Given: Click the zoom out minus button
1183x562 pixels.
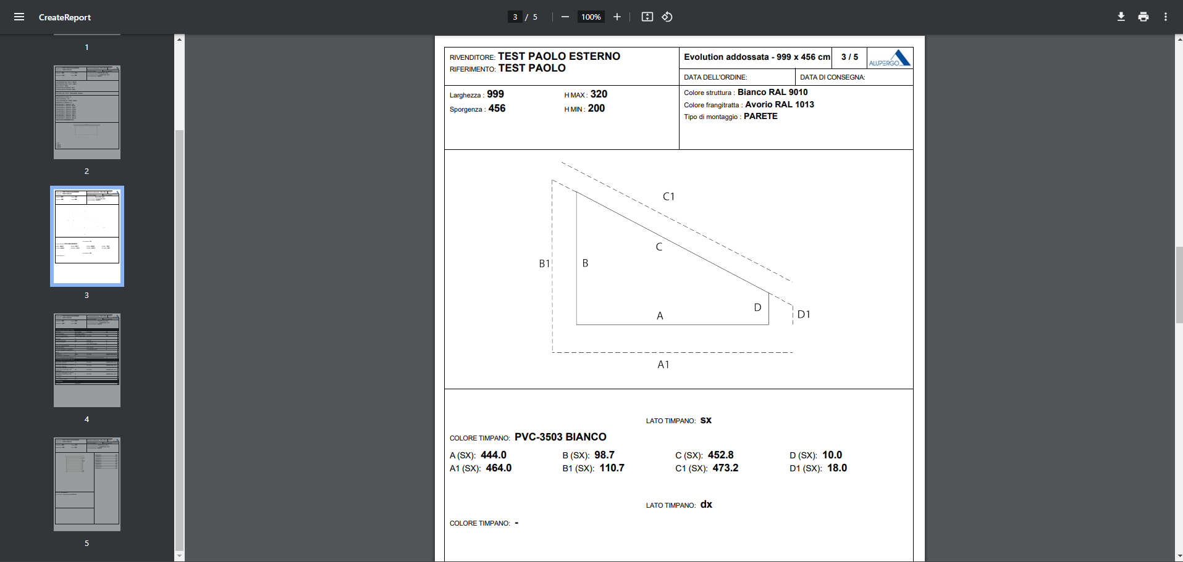Looking at the screenshot, I should tap(565, 17).
